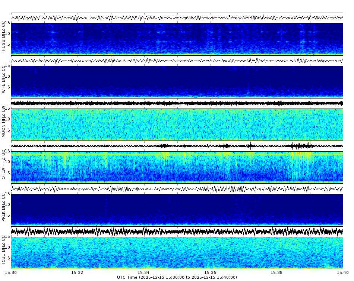Viewport: 354px width, 281px height.
Task: Expand the HUSB spectrogram panel
Action: coord(177,37)
